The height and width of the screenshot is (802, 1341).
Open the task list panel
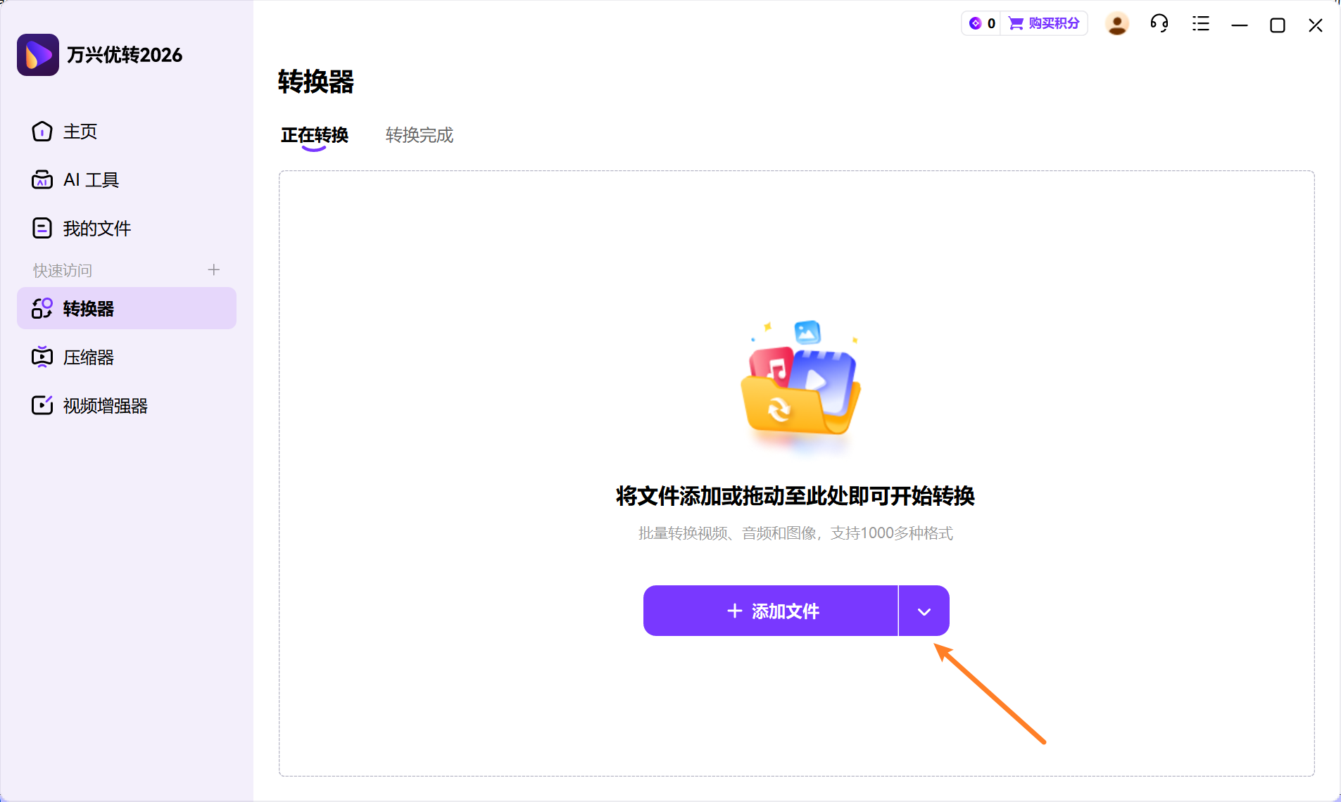click(x=1200, y=23)
